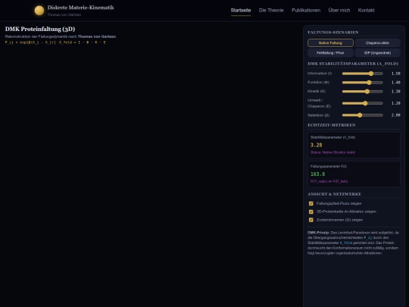Click the Faltungsparameter value 163.8
The width and height of the screenshot is (409, 307).
[317, 174]
